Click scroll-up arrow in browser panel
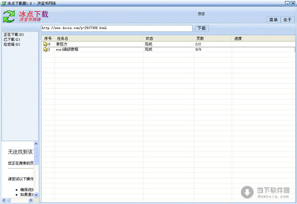 pos(36,144)
